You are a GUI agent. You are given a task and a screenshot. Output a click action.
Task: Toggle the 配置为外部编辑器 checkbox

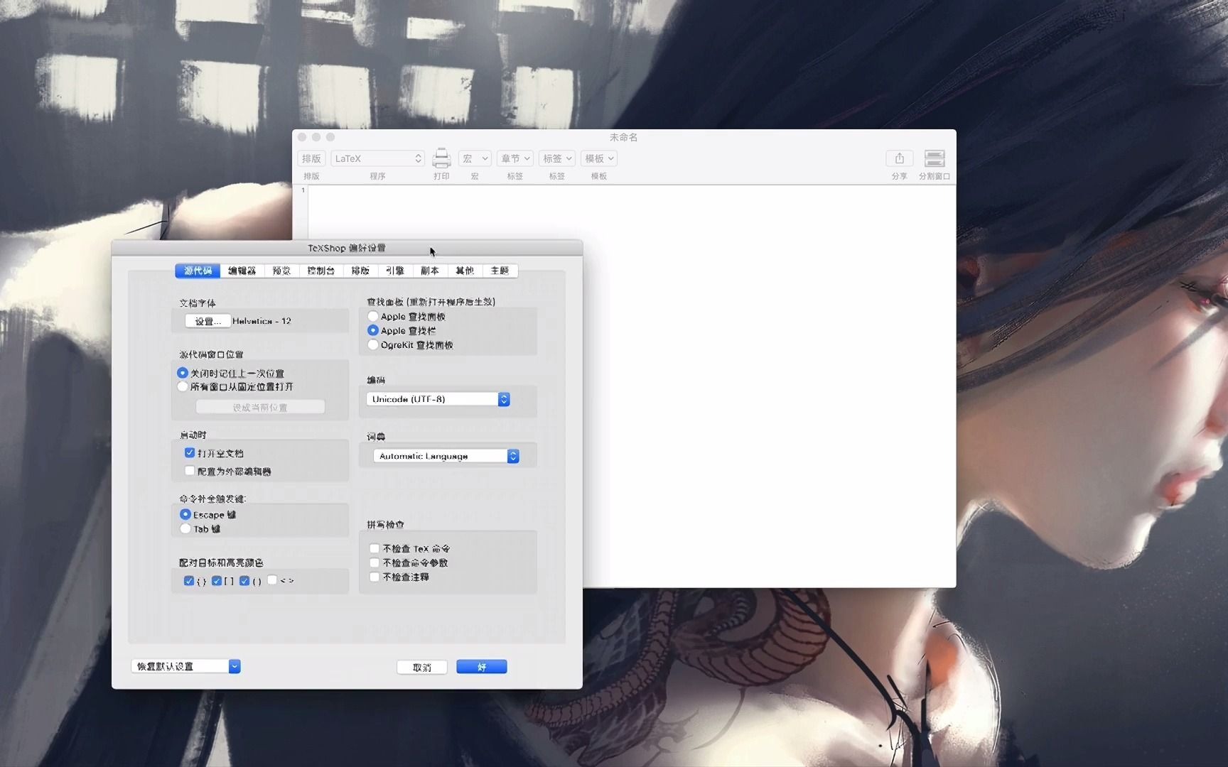click(190, 471)
